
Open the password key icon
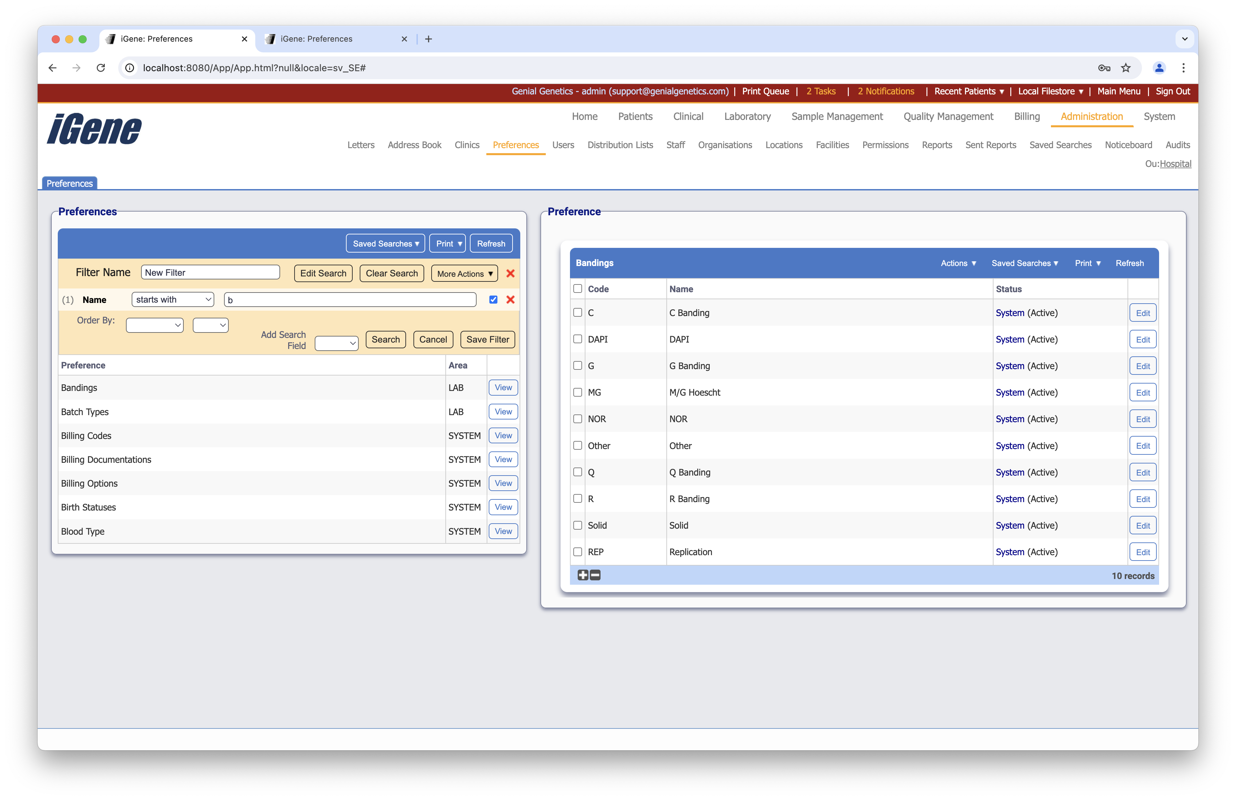1104,68
